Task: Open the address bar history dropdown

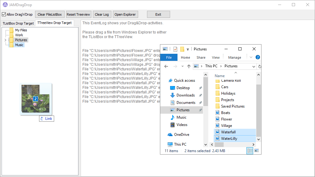Action: pos(254,66)
